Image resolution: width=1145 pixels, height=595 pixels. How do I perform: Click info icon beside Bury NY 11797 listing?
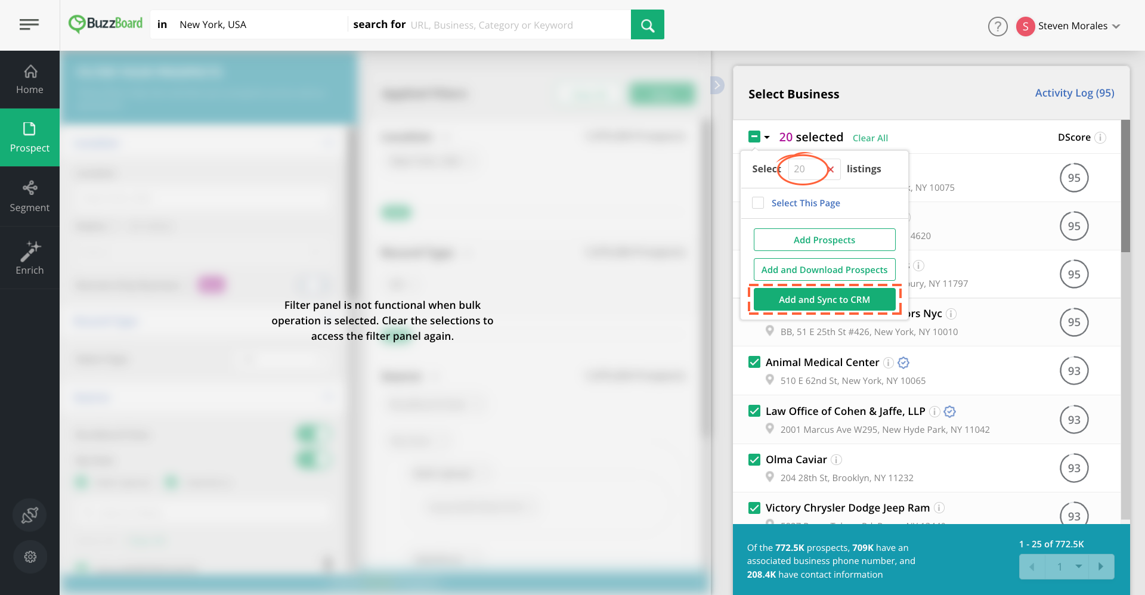pyautogui.click(x=919, y=265)
